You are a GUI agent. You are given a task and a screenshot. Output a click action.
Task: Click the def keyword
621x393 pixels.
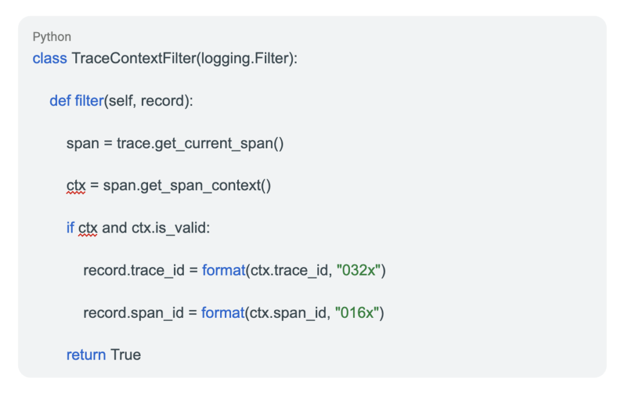pos(60,101)
